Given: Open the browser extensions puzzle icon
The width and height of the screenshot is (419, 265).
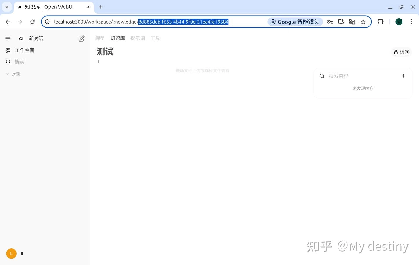Looking at the screenshot, I should tap(380, 22).
